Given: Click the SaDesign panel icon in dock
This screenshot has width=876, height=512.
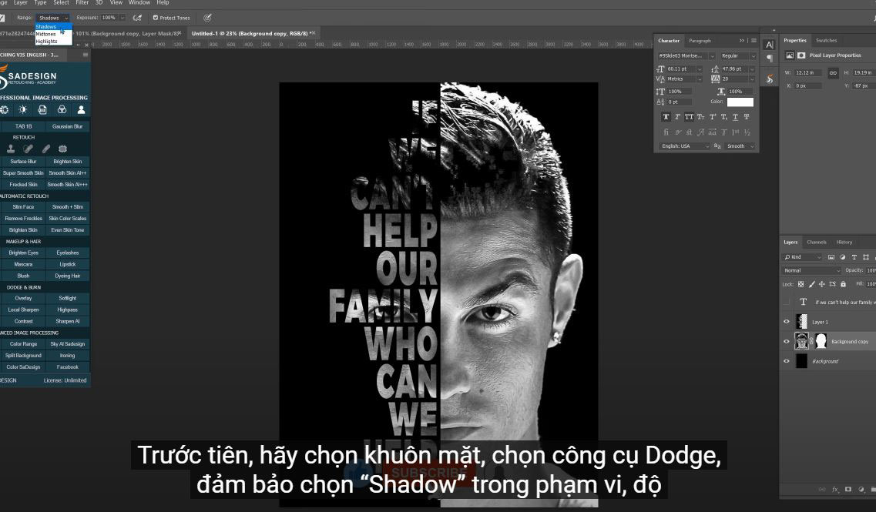Looking at the screenshot, I should pyautogui.click(x=769, y=79).
